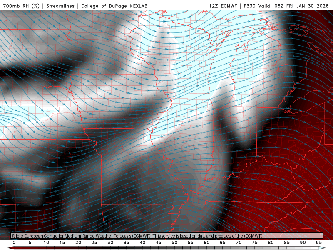Click the "65" value on the color scale
The height and width of the screenshot is (250, 333).
click(x=223, y=242)
